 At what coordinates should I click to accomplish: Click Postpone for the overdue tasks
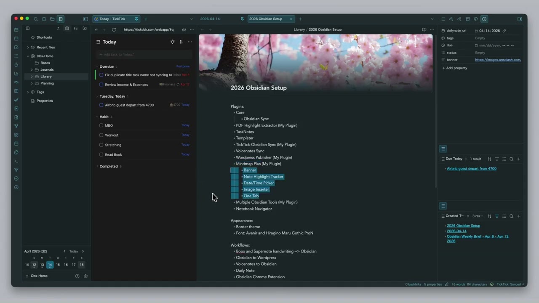[x=183, y=66]
